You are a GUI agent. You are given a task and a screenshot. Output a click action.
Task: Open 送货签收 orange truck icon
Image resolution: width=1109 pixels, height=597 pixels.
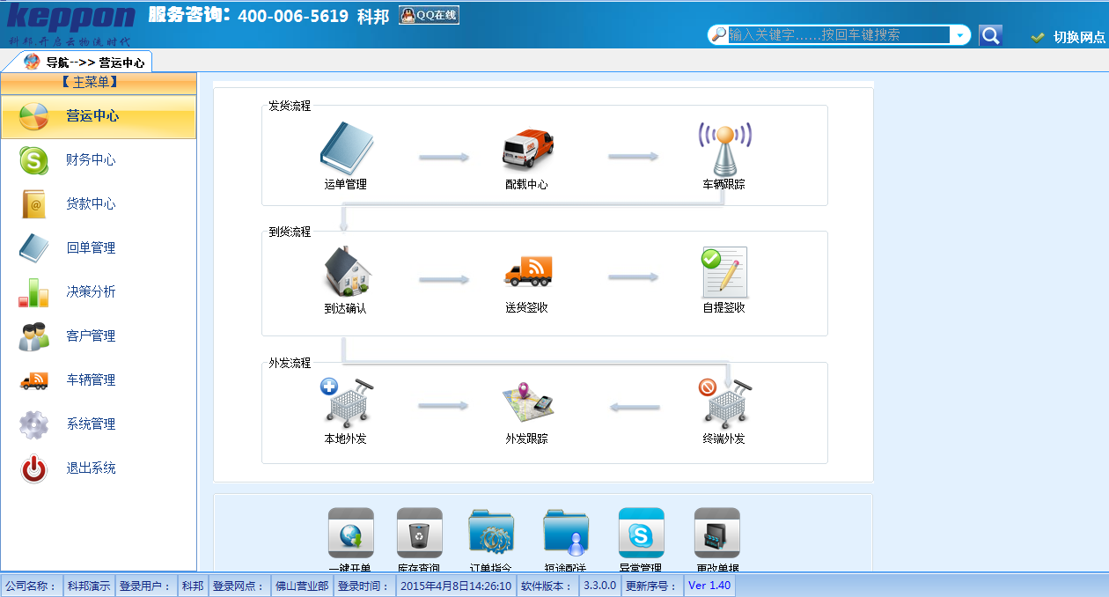[527, 271]
